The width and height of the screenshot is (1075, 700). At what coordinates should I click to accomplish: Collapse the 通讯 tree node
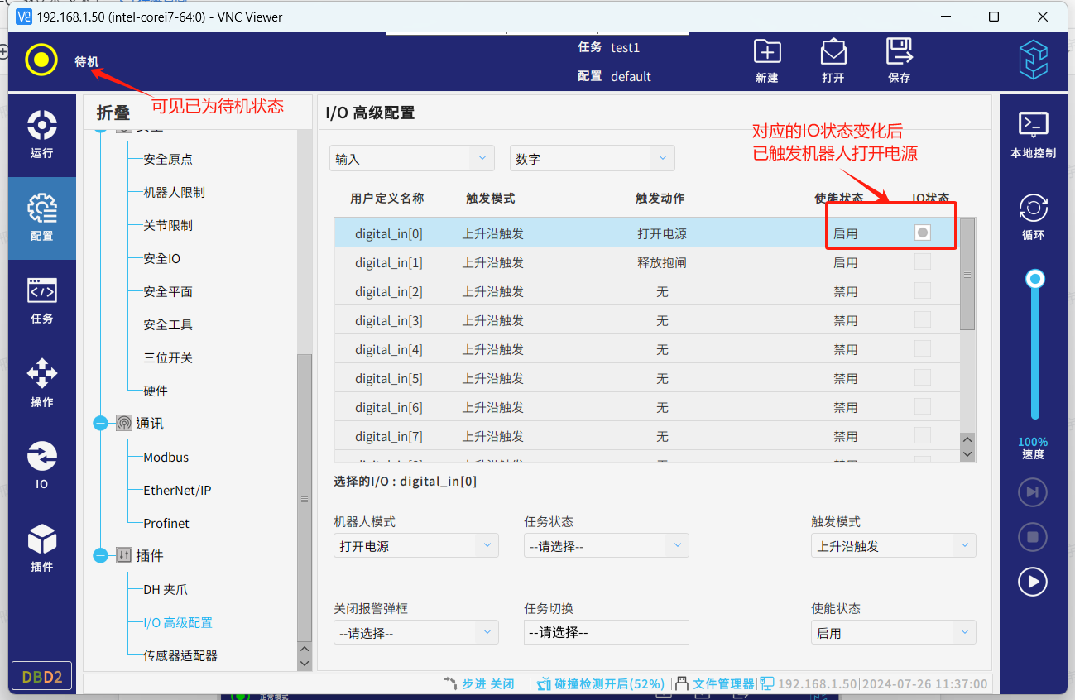click(x=101, y=424)
